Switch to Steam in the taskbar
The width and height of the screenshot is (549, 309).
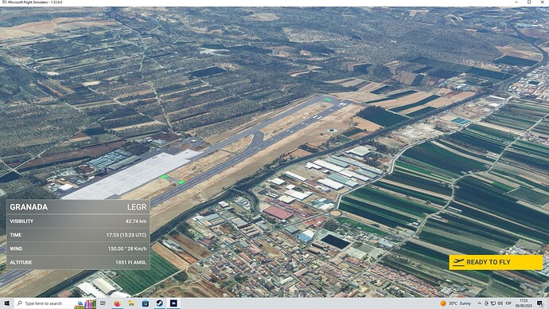159,303
